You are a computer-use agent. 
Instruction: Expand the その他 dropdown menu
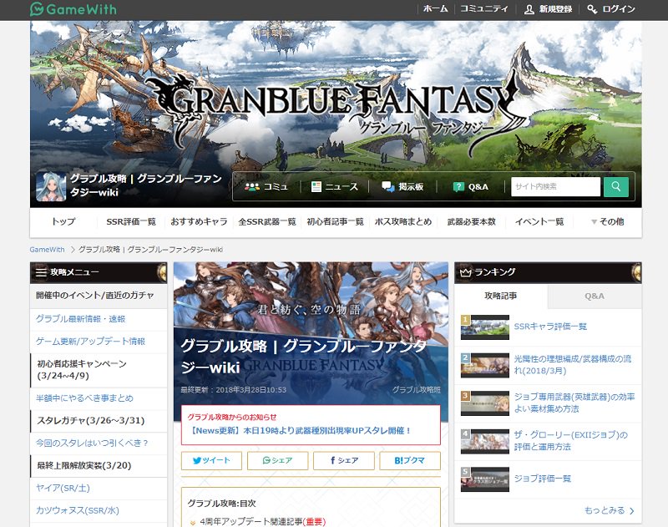tap(608, 221)
